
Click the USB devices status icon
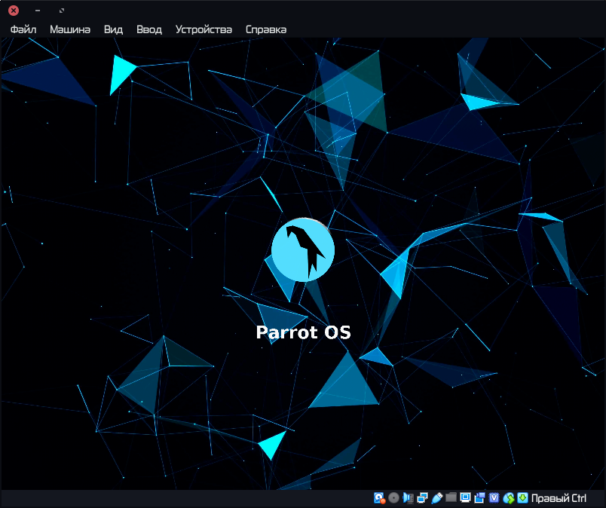coord(436,498)
